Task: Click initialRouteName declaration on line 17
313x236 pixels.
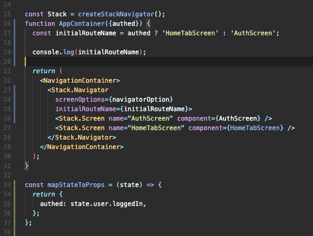Action: coord(86,33)
